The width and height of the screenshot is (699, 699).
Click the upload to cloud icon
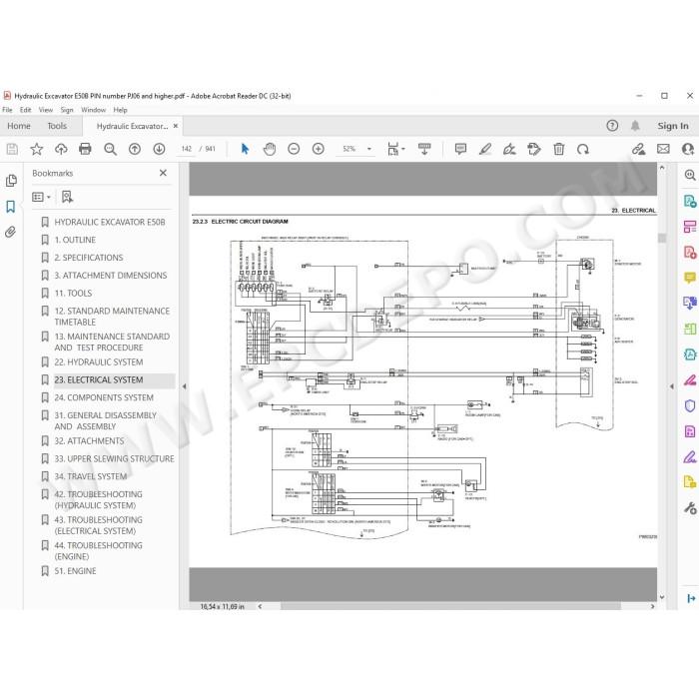(x=61, y=149)
